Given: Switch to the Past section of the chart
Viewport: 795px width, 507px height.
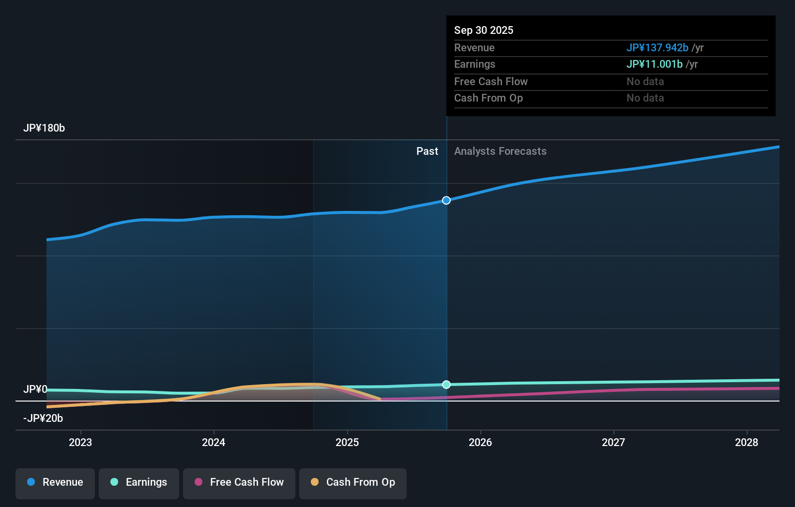Looking at the screenshot, I should [x=427, y=151].
